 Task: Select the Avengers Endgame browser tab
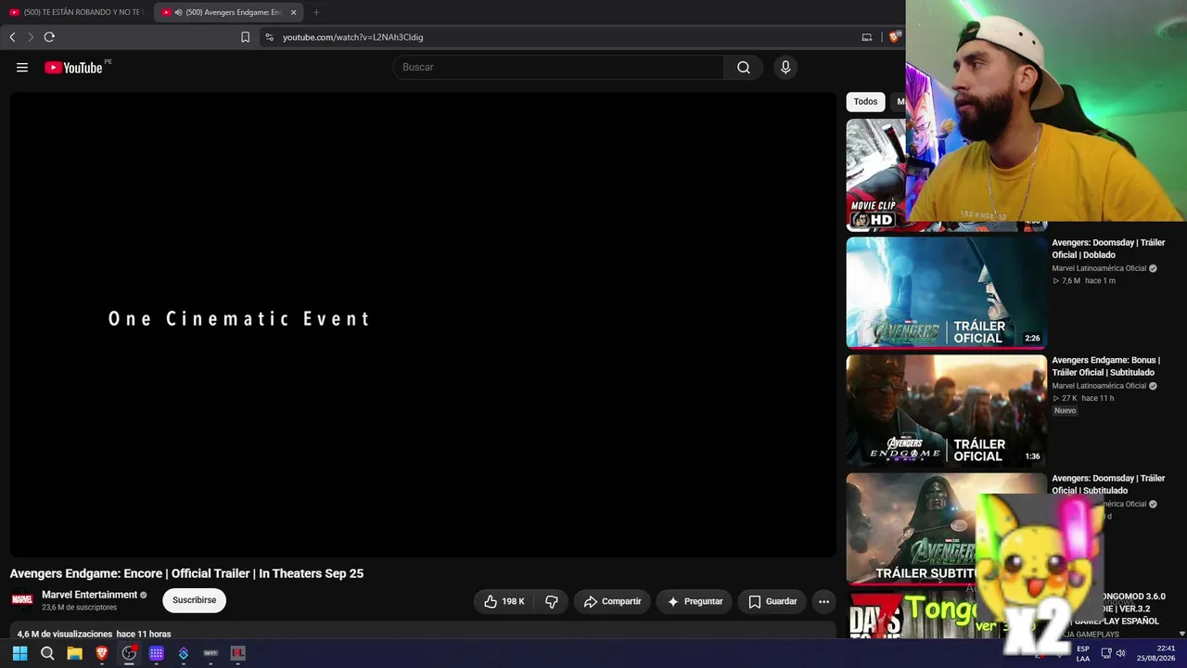coord(229,12)
